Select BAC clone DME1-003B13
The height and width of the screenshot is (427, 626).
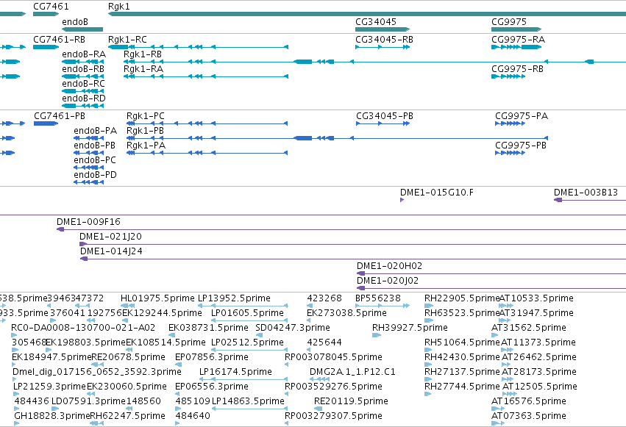(x=586, y=193)
